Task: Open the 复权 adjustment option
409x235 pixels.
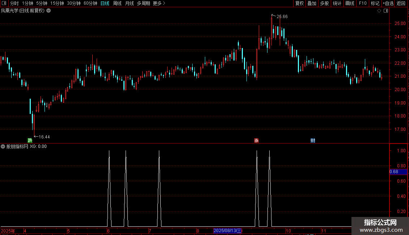Action: click(x=299, y=3)
